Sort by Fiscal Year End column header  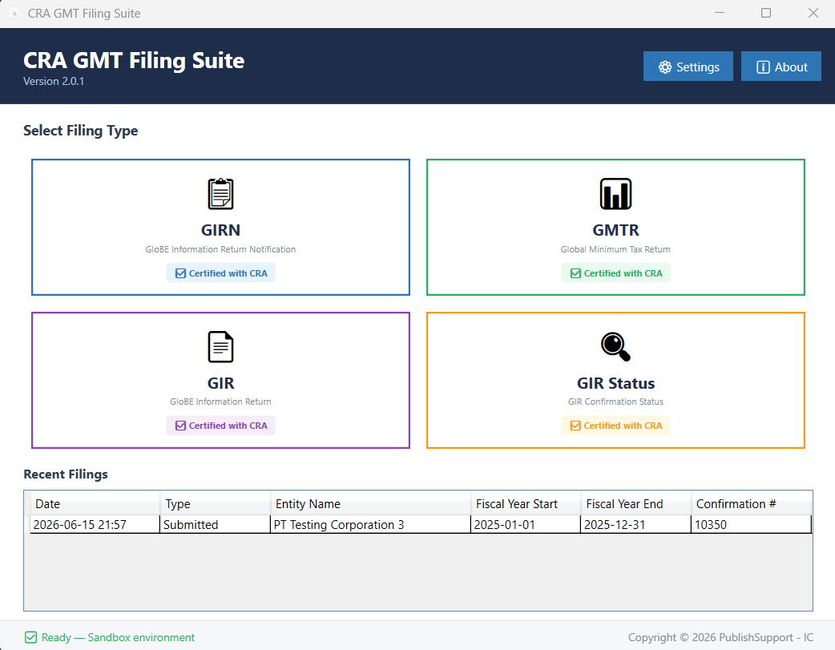[635, 503]
